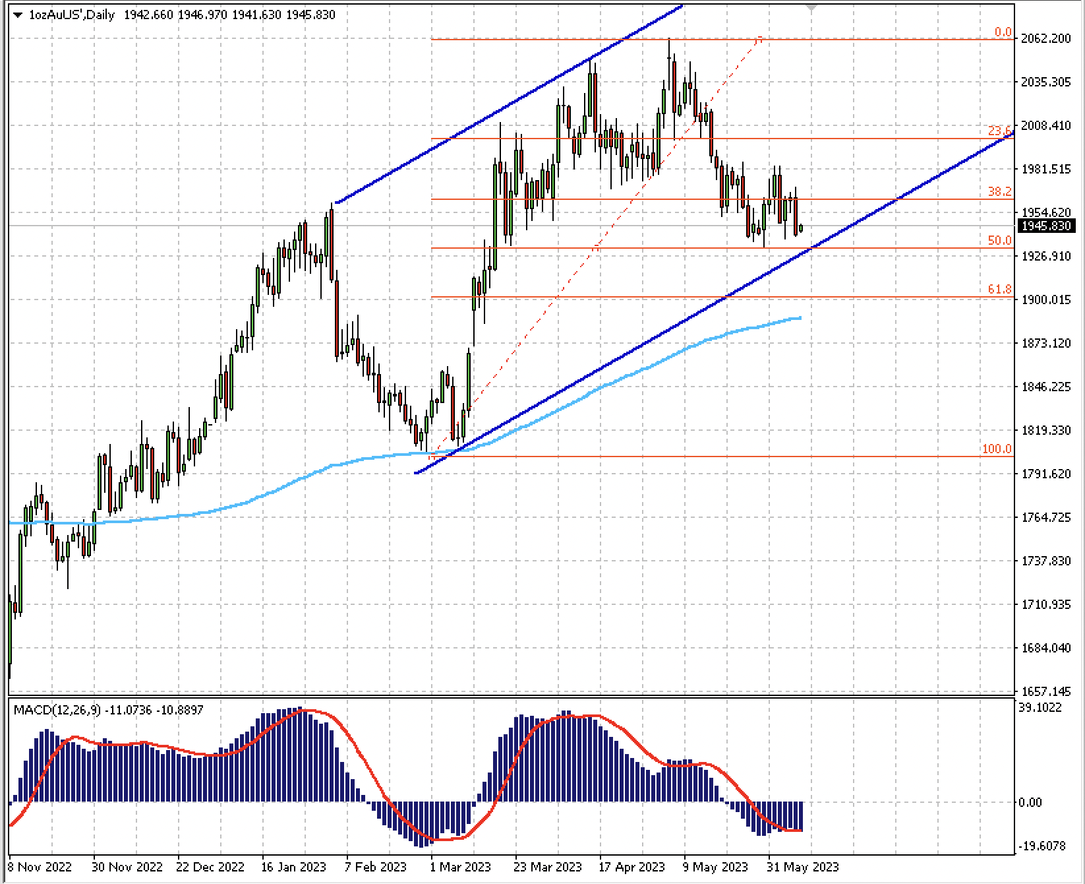Image resolution: width=1085 pixels, height=884 pixels.
Task: Select the 1657.145 price axis label
Action: (1046, 691)
